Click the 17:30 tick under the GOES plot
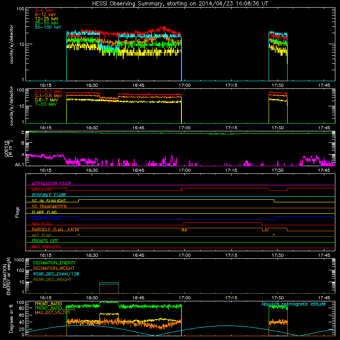The image size is (340, 340). tap(278, 170)
